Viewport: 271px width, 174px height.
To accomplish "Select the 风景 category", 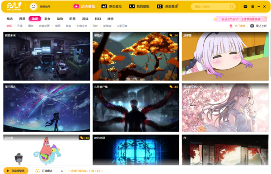I will click(x=22, y=19).
